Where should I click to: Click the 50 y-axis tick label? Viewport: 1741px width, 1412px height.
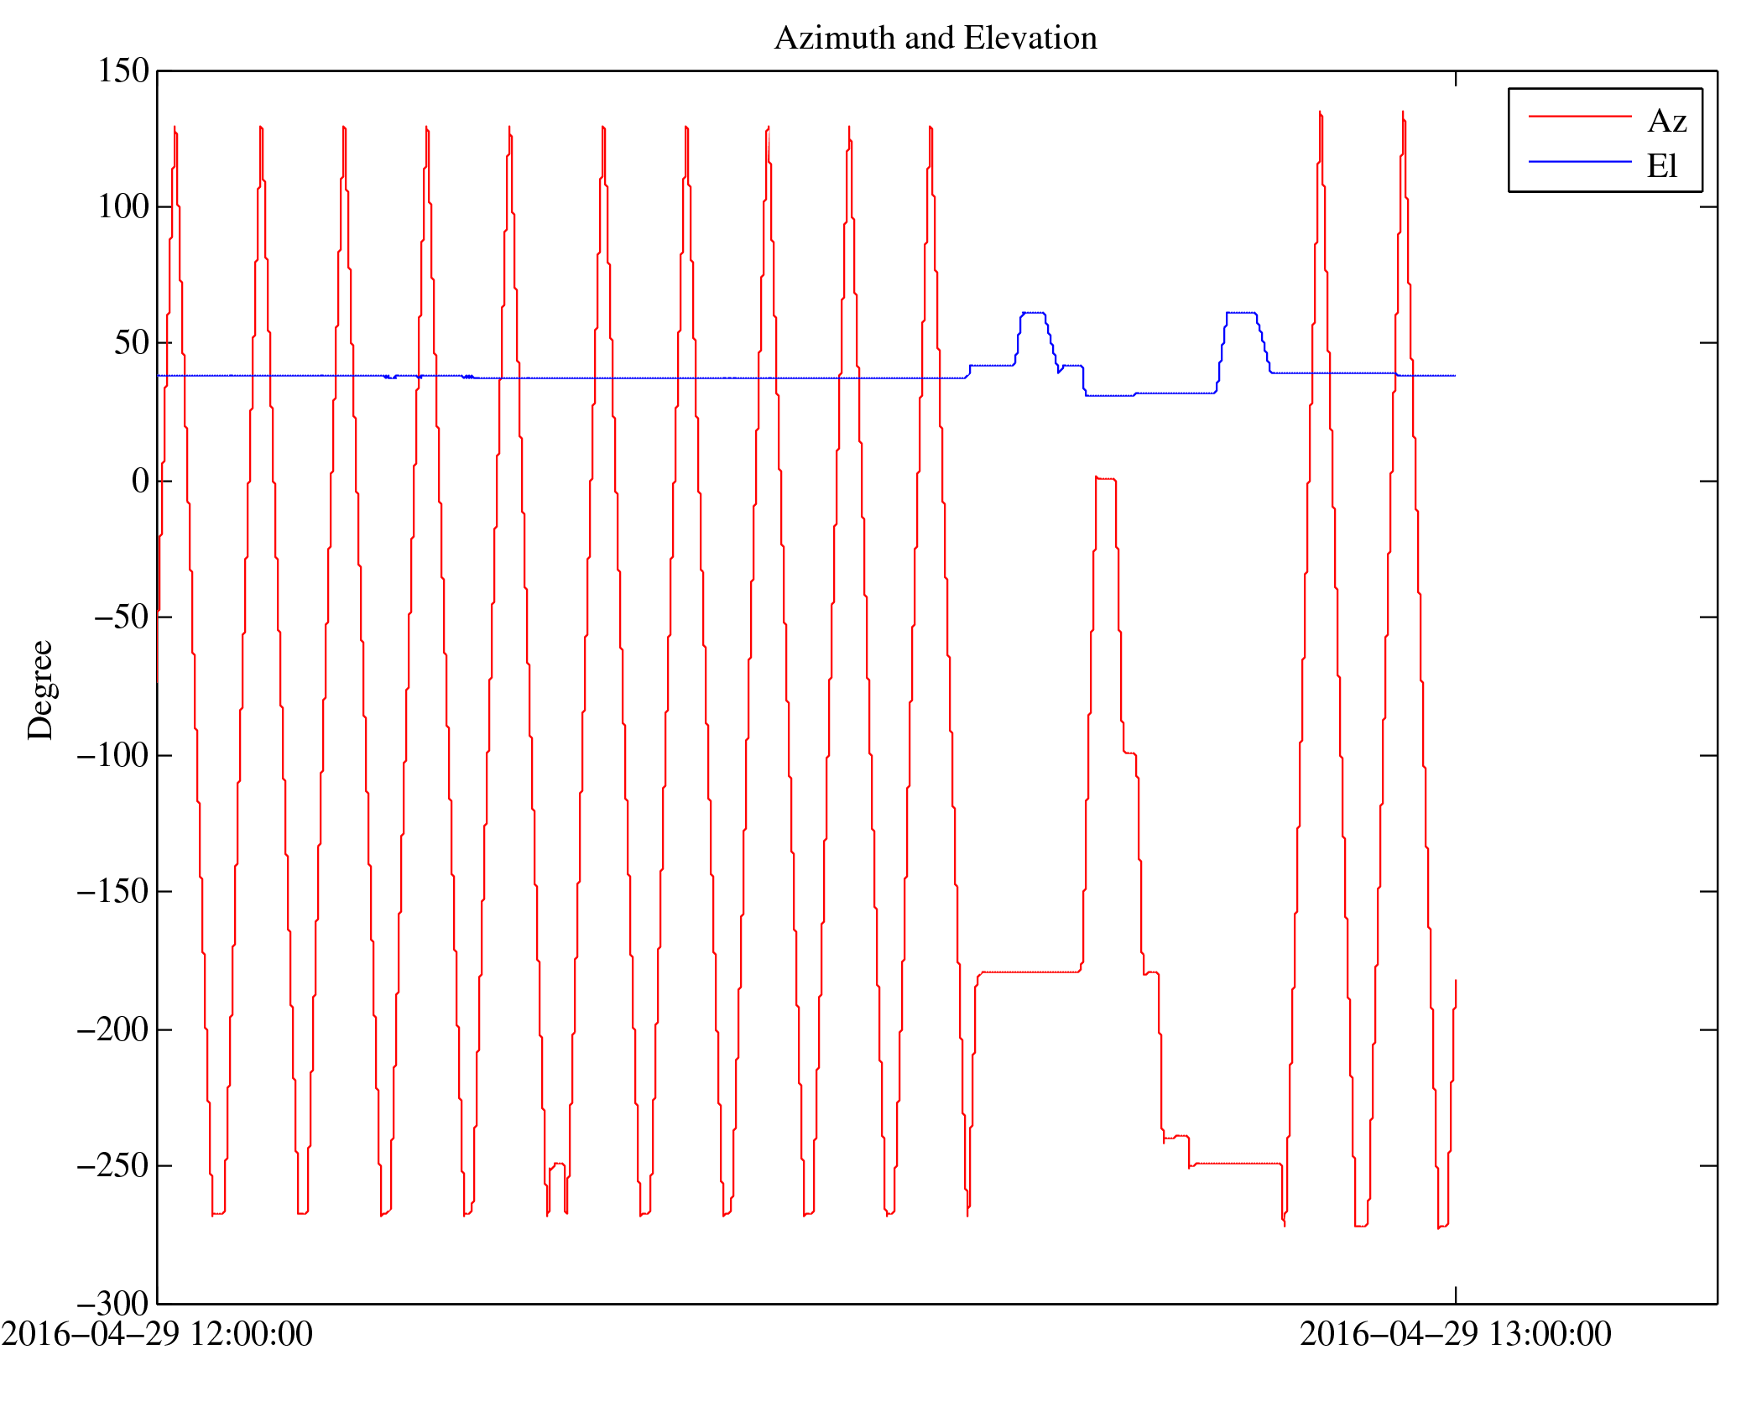click(132, 343)
